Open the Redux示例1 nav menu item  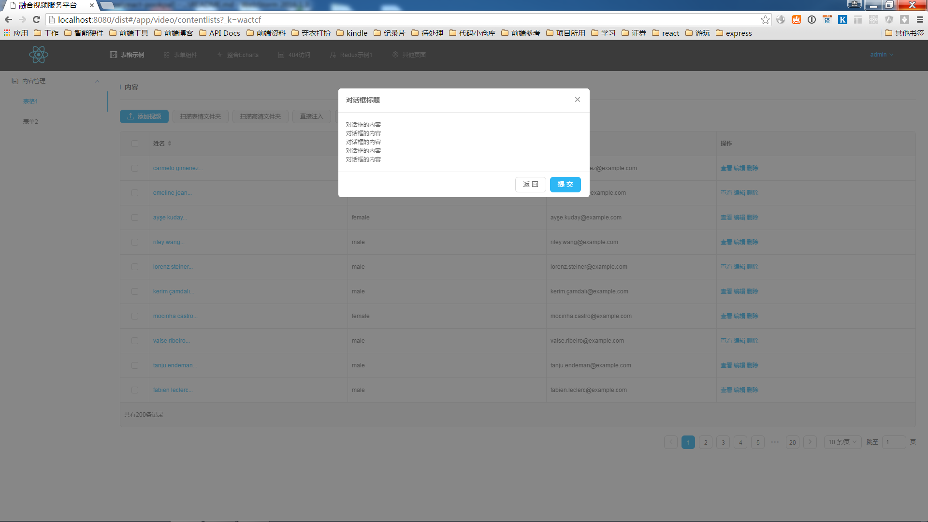click(x=351, y=55)
